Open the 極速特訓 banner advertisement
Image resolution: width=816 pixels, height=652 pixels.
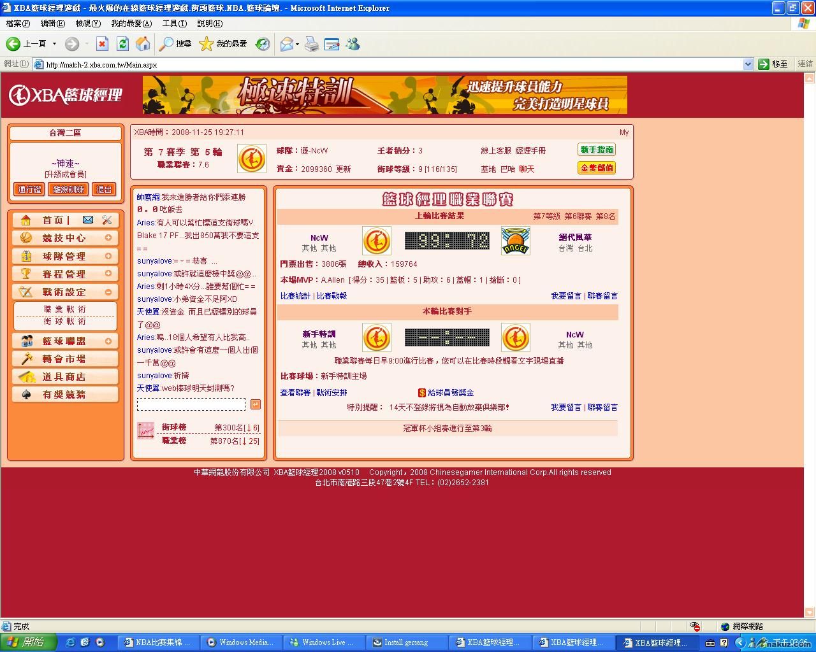tap(385, 95)
